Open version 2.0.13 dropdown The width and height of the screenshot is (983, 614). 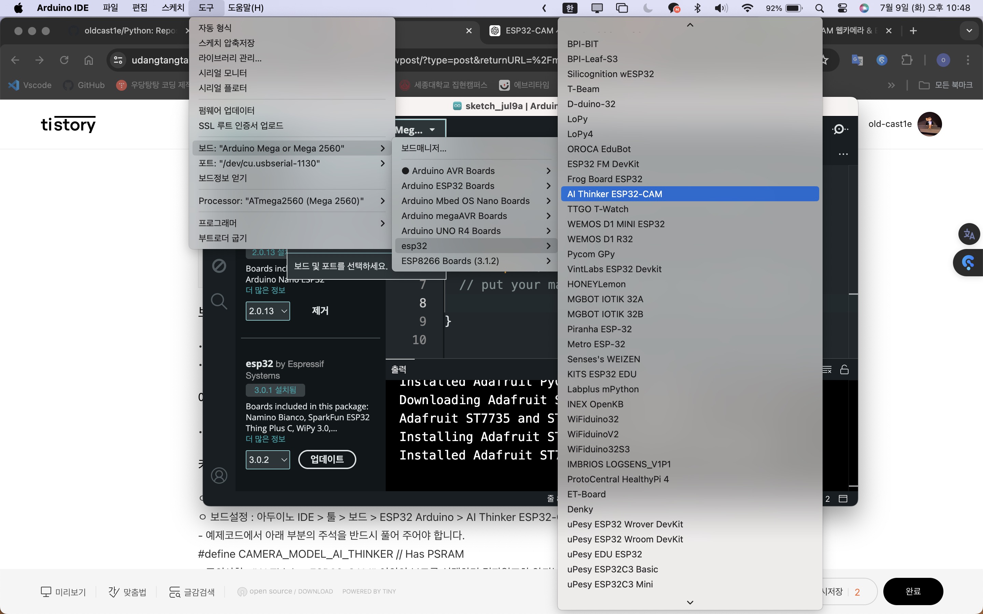[268, 311]
